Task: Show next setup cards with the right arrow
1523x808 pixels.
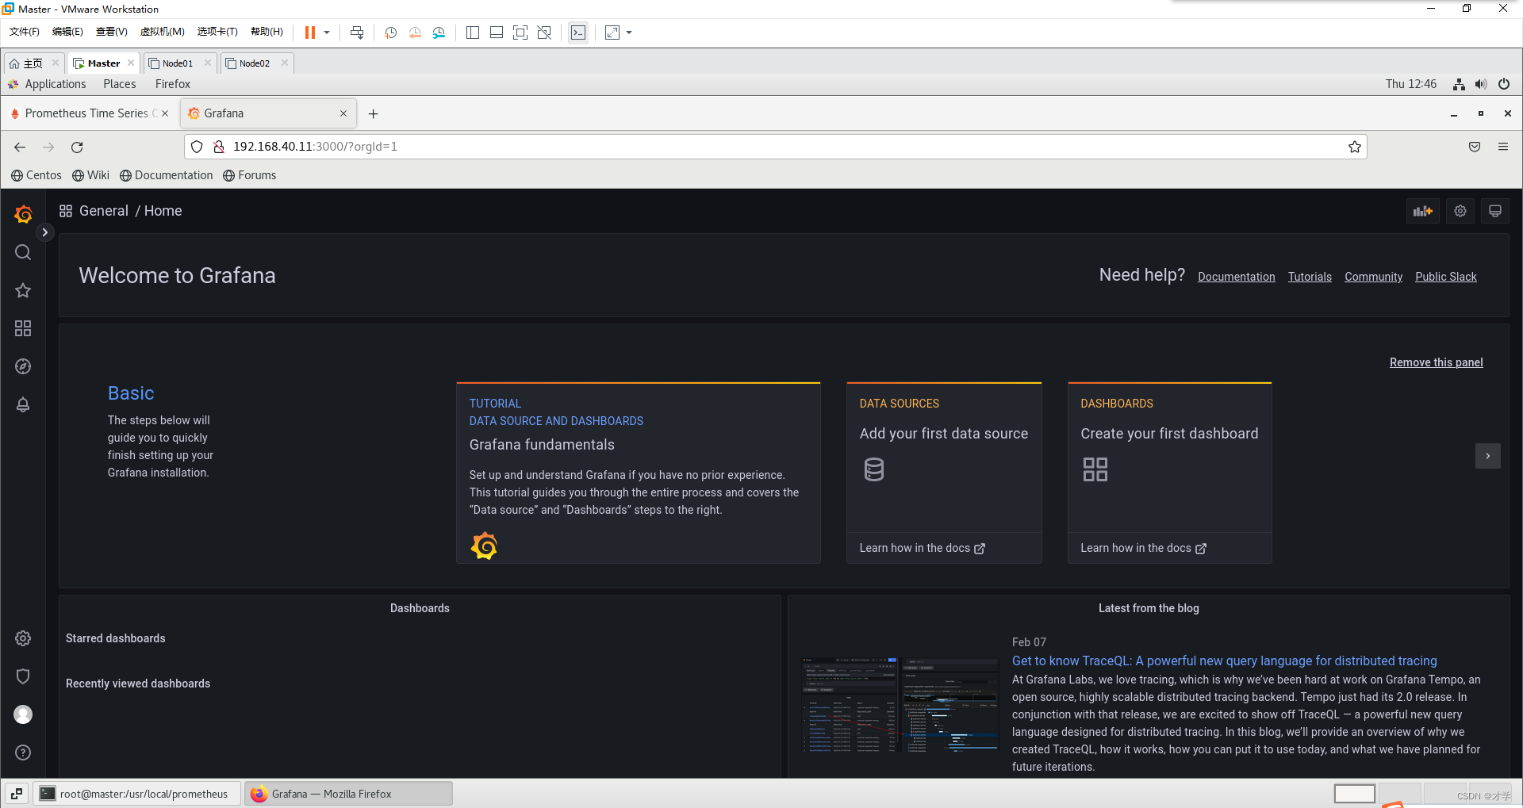Action: point(1488,456)
